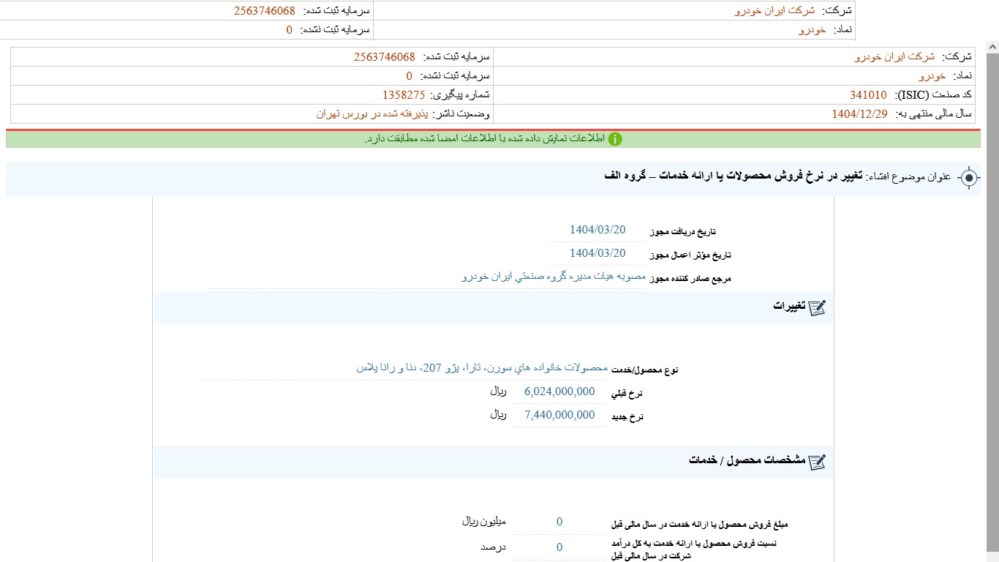Click the تاریخ مؤثر اعمال مجوز date value 1404/03/20
Image resolution: width=999 pixels, height=562 pixels.
click(597, 253)
